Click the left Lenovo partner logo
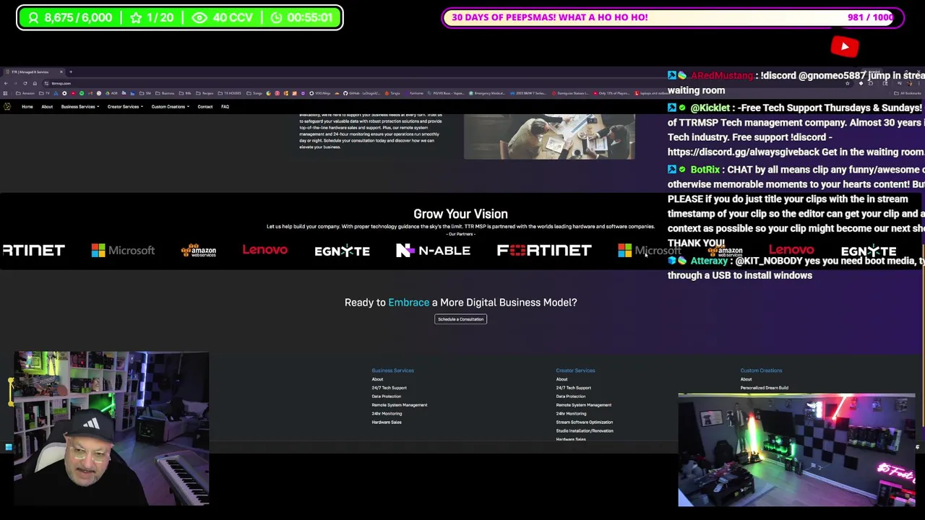 (x=264, y=249)
